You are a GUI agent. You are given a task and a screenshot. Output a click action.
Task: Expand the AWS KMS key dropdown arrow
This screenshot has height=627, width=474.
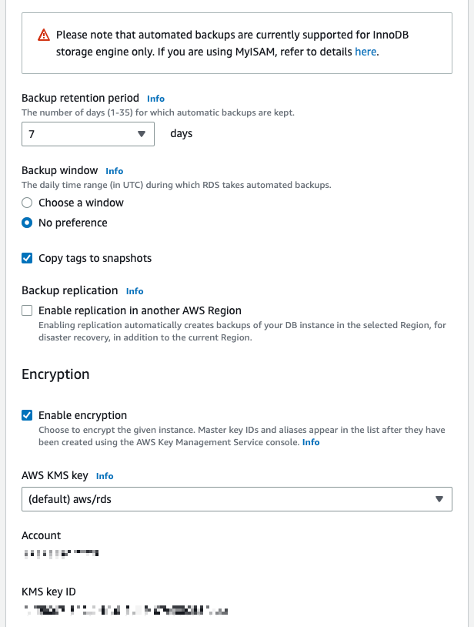439,499
